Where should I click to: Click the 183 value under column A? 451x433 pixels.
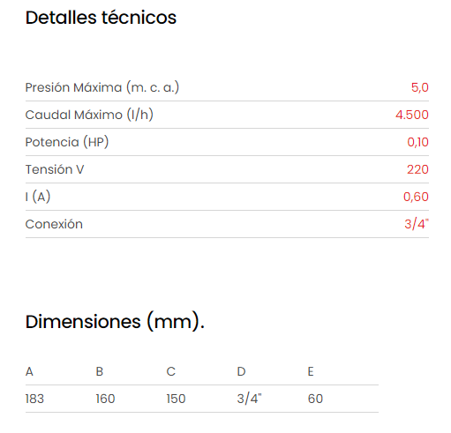click(34, 399)
